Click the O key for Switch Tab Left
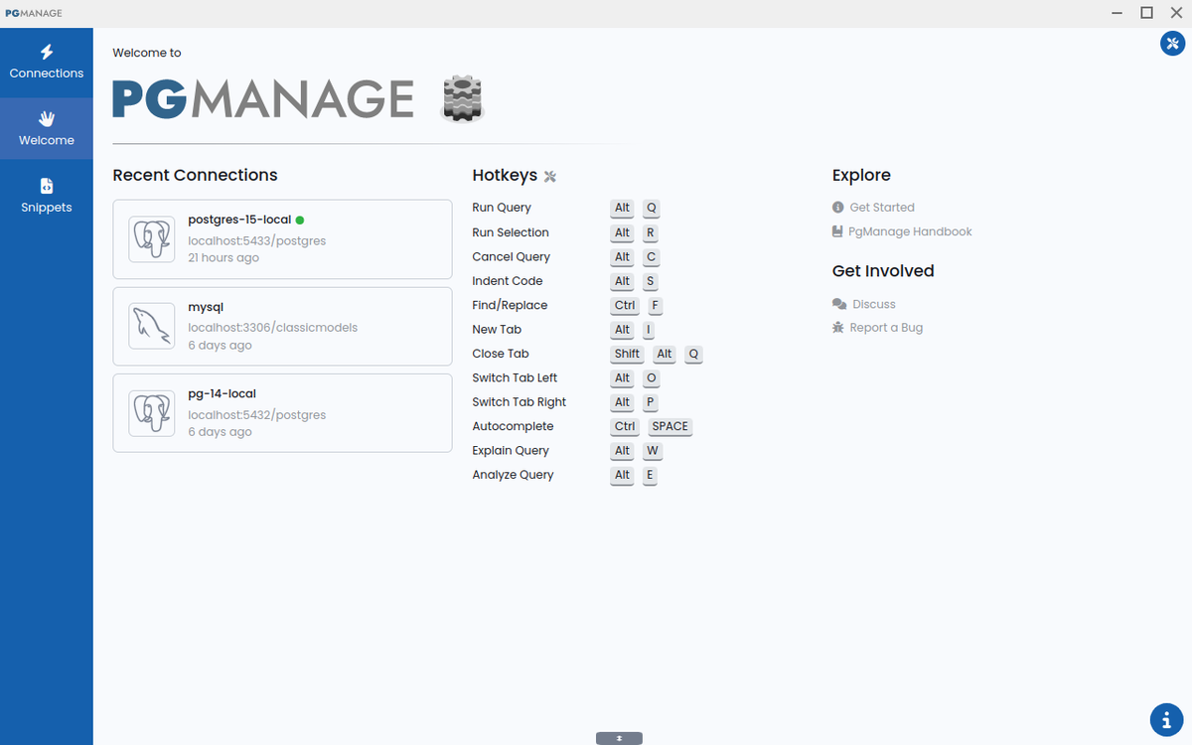1192x745 pixels. [x=651, y=378]
